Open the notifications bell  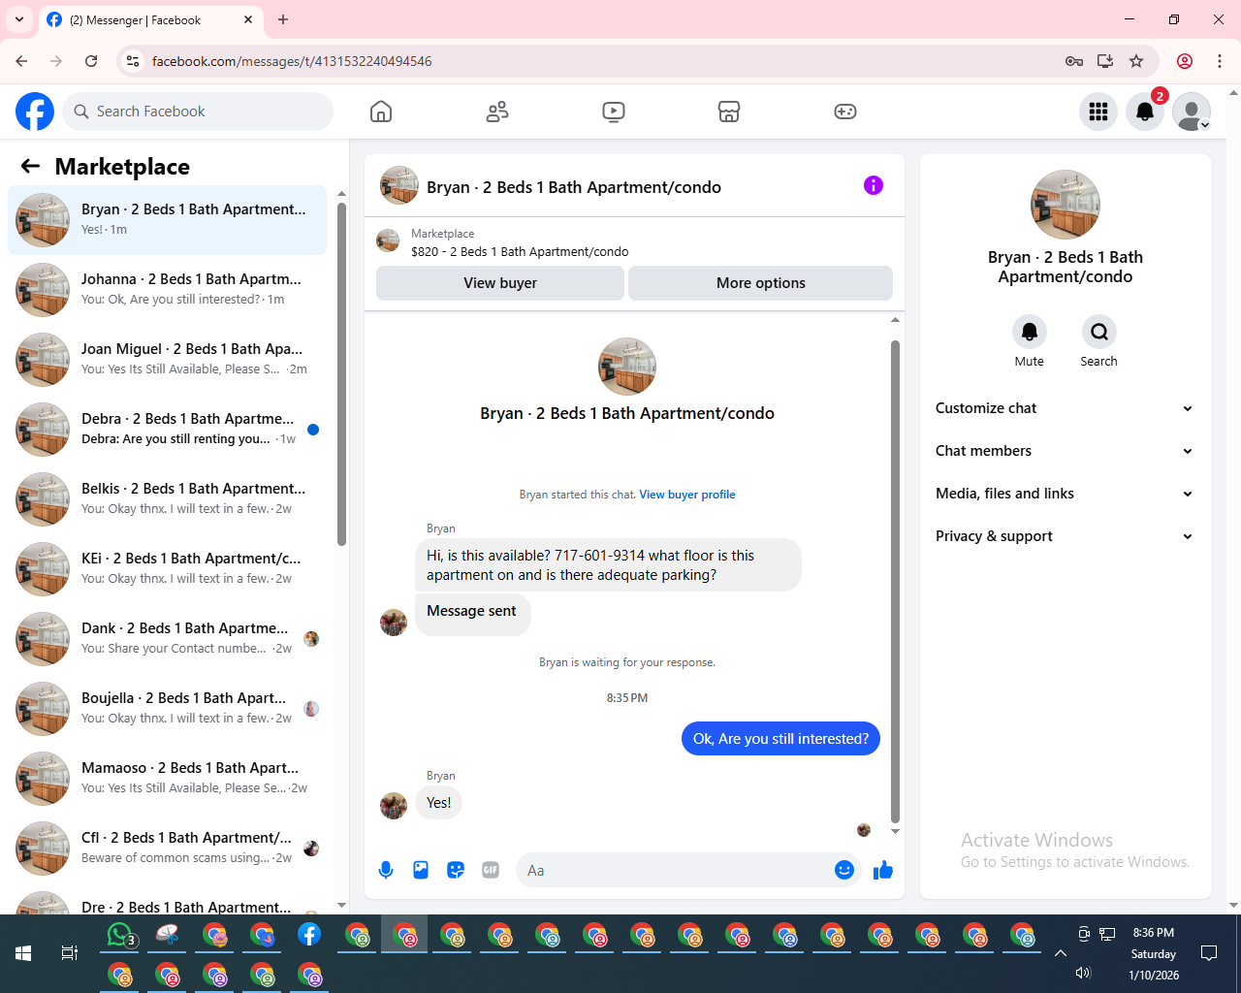click(x=1145, y=112)
